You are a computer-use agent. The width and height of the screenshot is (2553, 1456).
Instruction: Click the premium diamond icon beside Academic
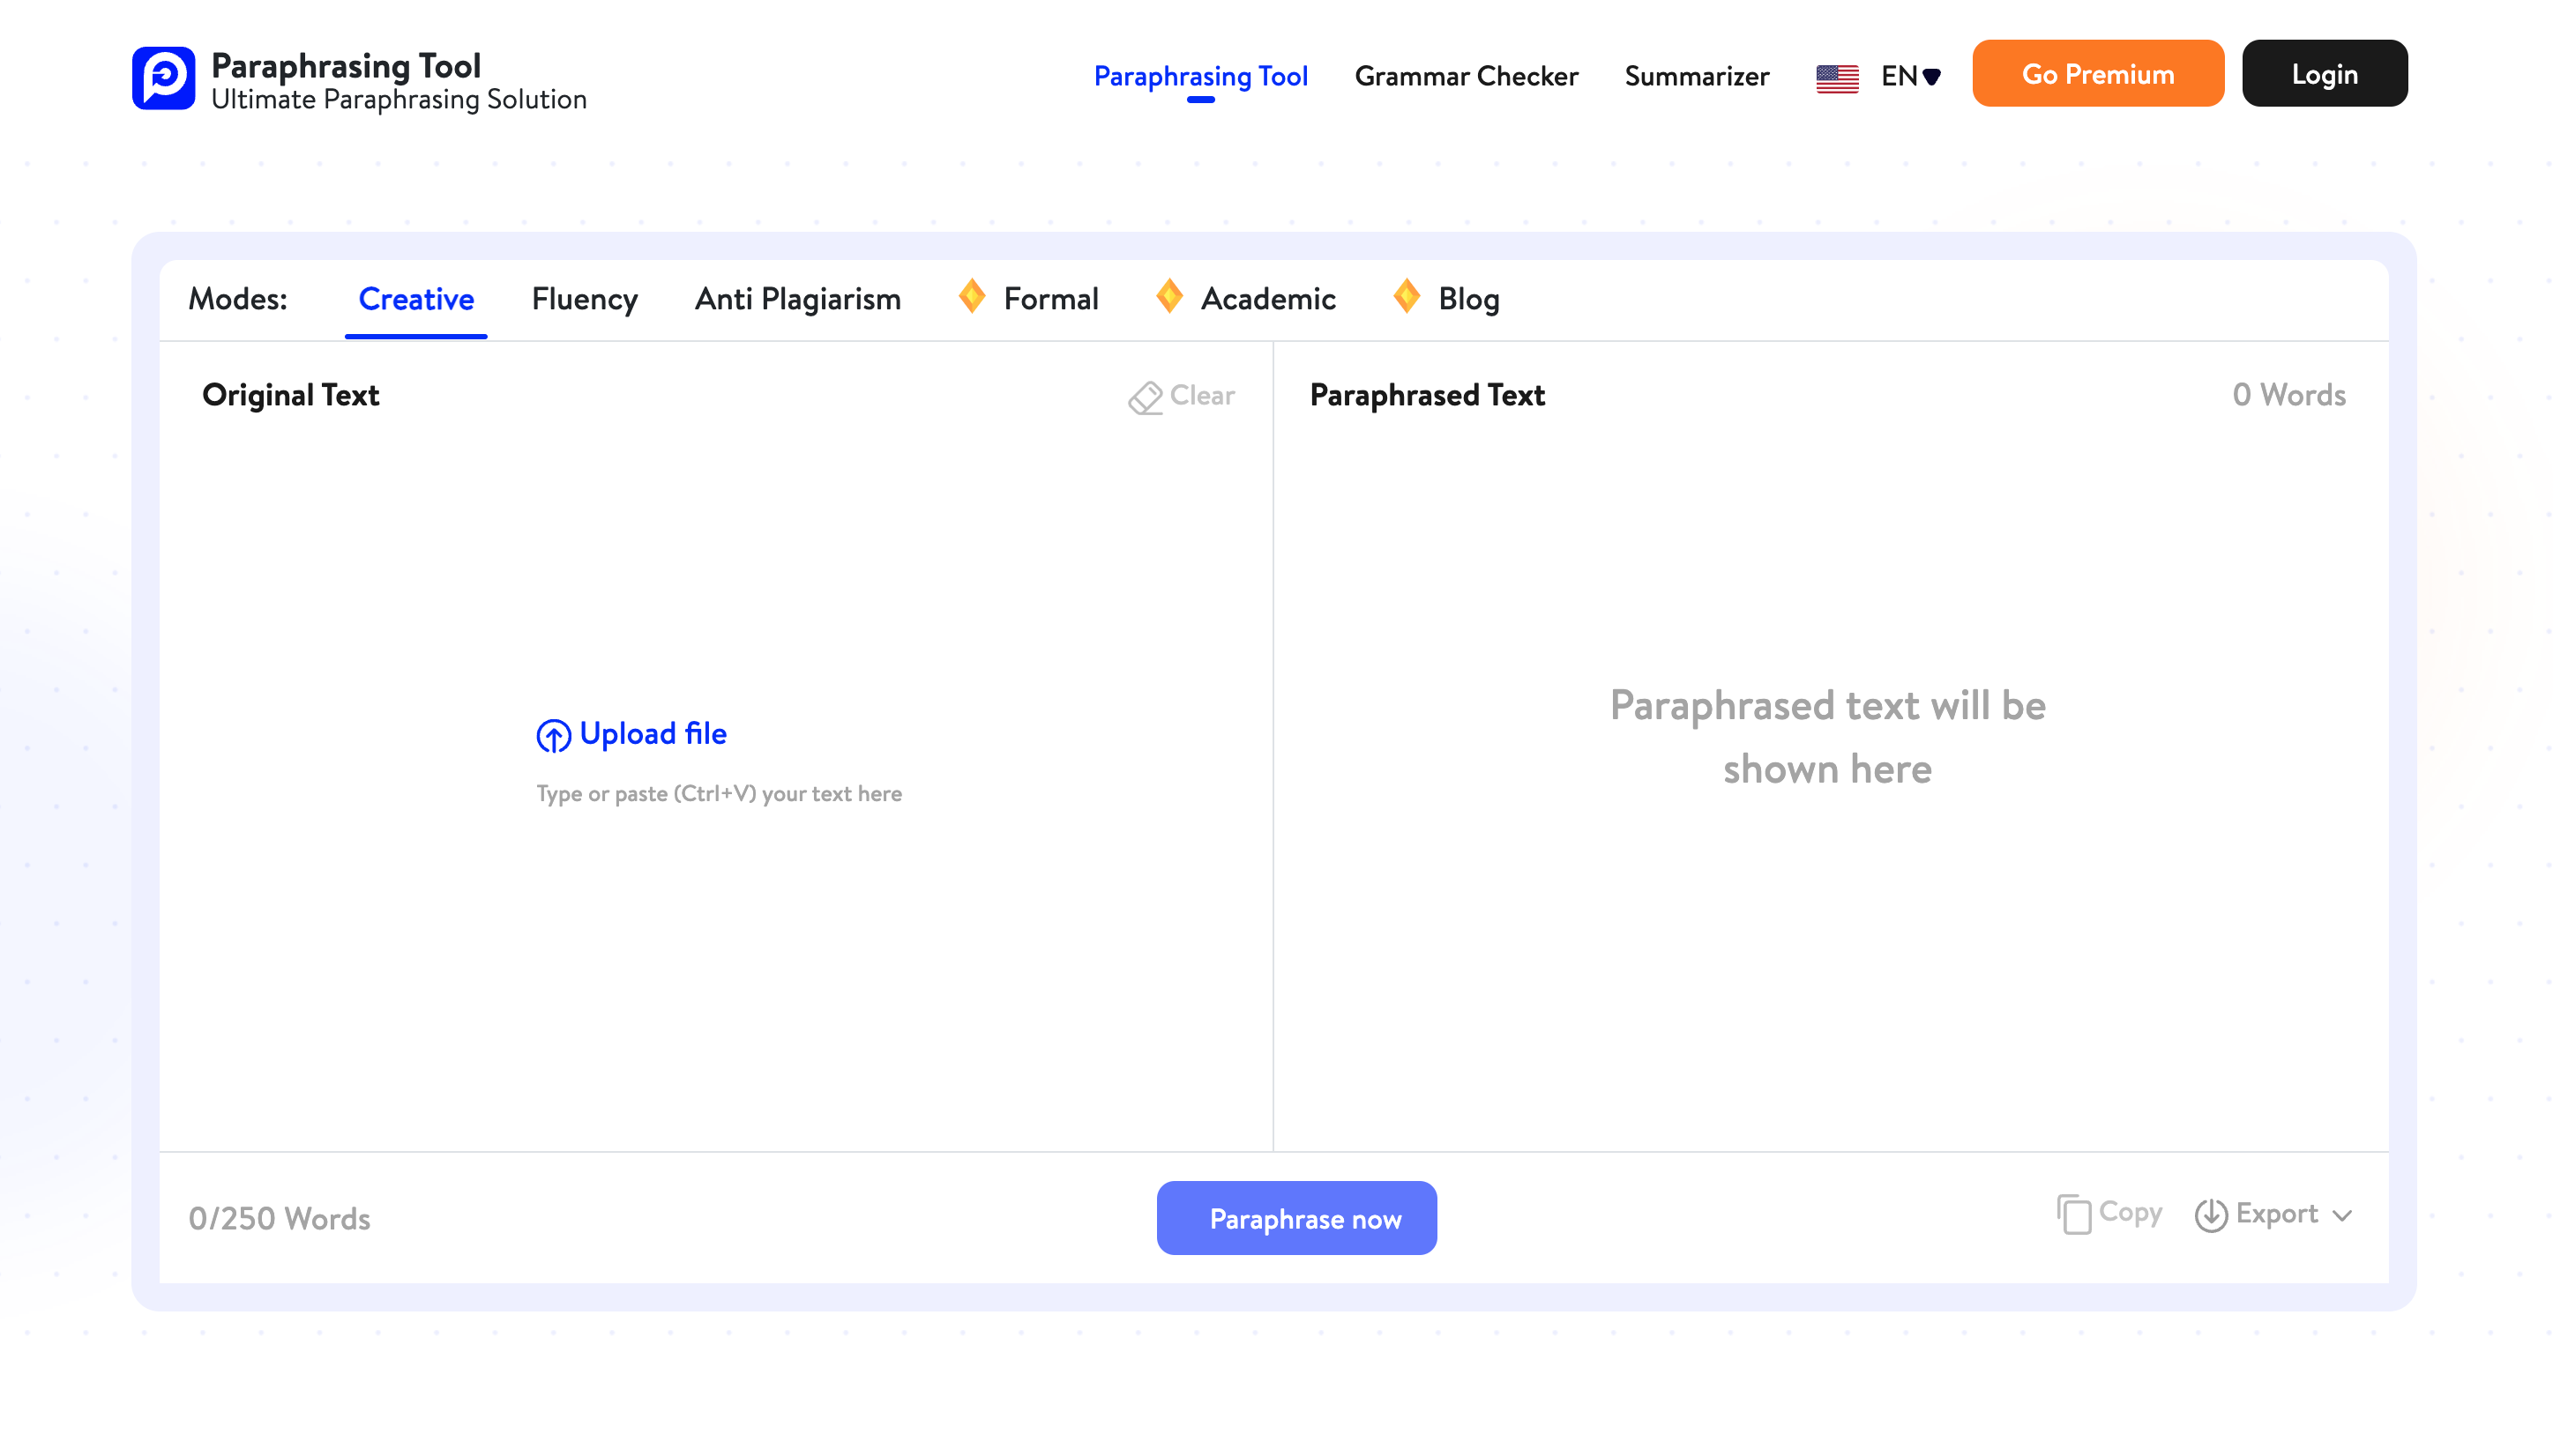1168,297
